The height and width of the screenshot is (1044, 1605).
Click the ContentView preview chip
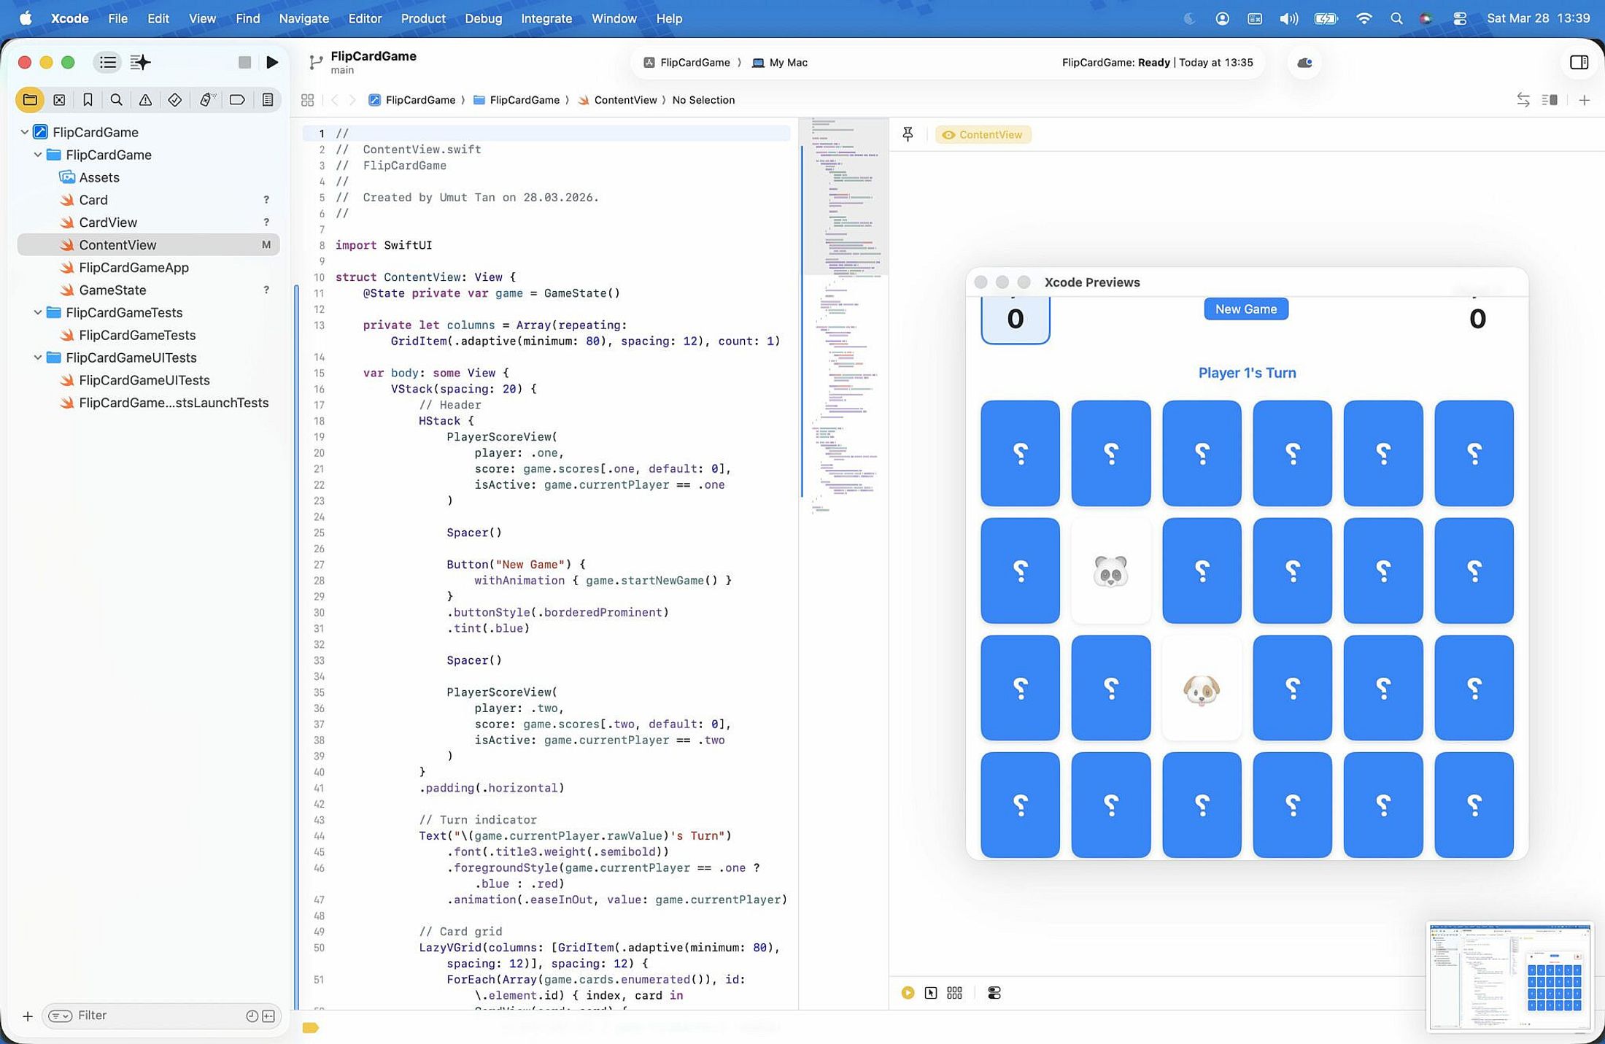coord(983,134)
